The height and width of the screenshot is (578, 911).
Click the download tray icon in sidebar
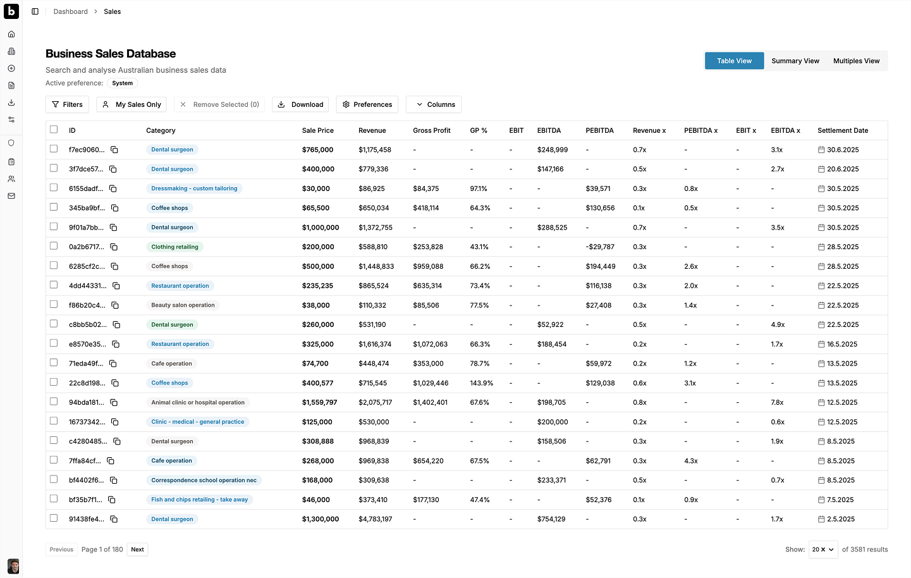[11, 102]
